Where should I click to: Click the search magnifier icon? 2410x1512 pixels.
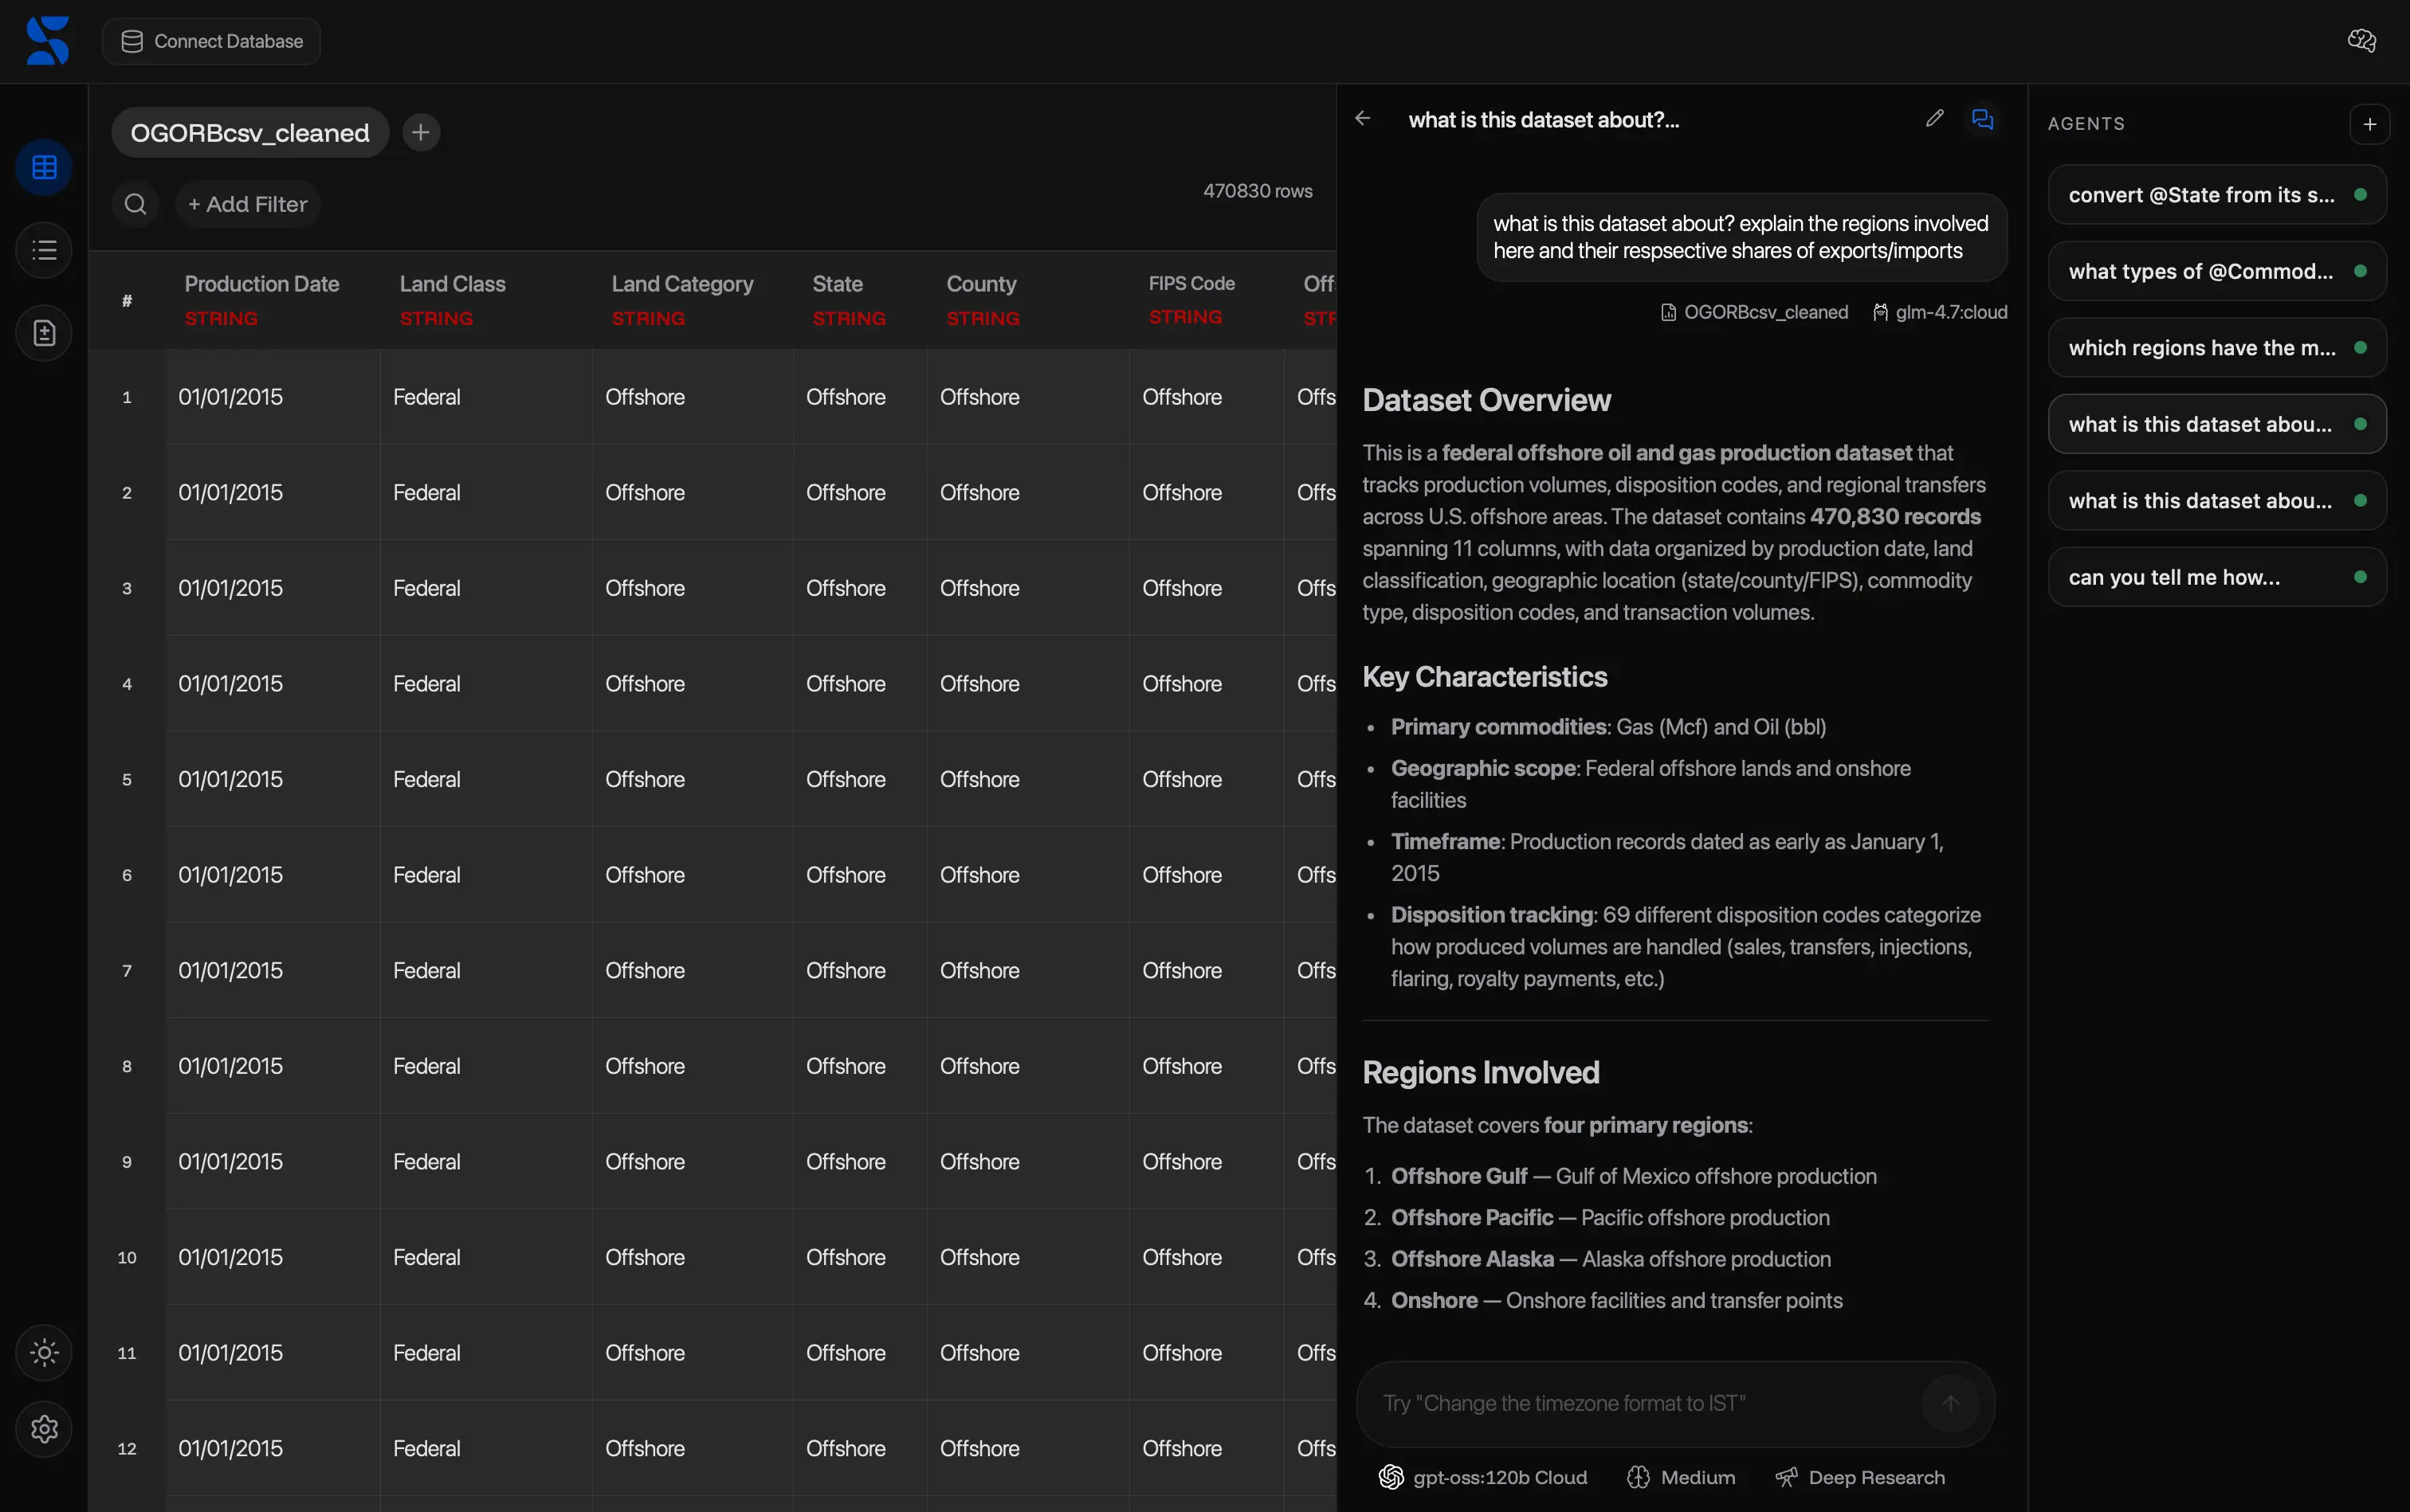(135, 204)
